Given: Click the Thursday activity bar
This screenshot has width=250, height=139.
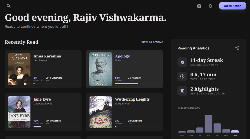Looking at the screenshot, I should coord(191,132).
